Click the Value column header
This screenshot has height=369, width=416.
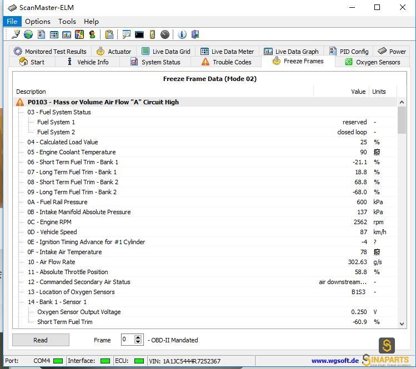click(342, 92)
